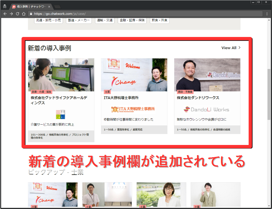Click the 医療・介護・福祉 tag
Screen dimensions: 272x209
(x=41, y=92)
